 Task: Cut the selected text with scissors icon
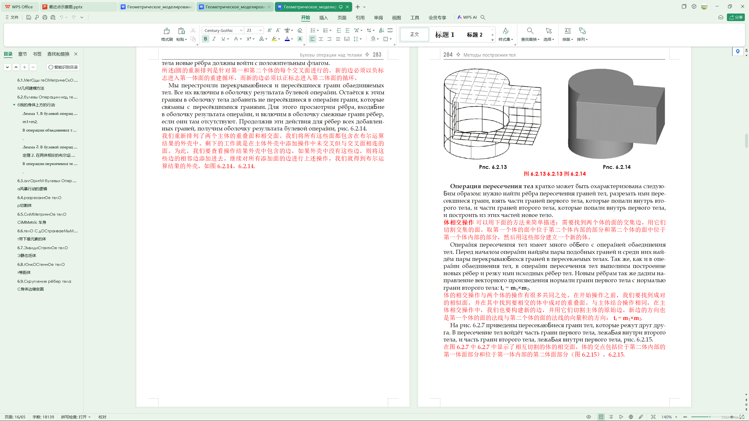(193, 30)
